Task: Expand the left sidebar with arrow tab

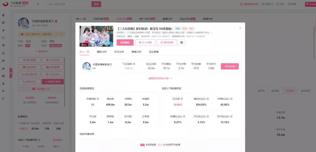Action: coord(11,73)
